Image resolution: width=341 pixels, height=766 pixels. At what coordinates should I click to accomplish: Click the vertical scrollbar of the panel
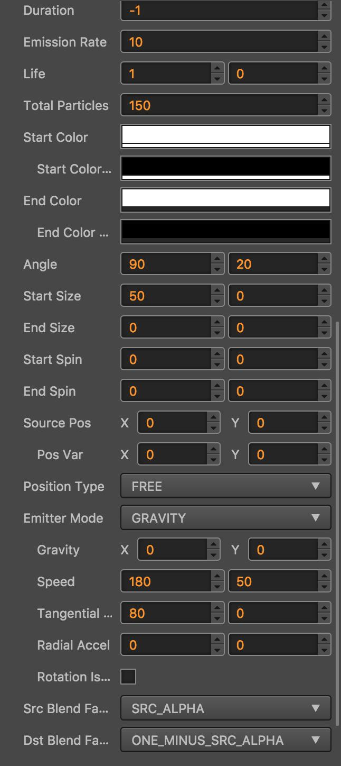(338, 518)
